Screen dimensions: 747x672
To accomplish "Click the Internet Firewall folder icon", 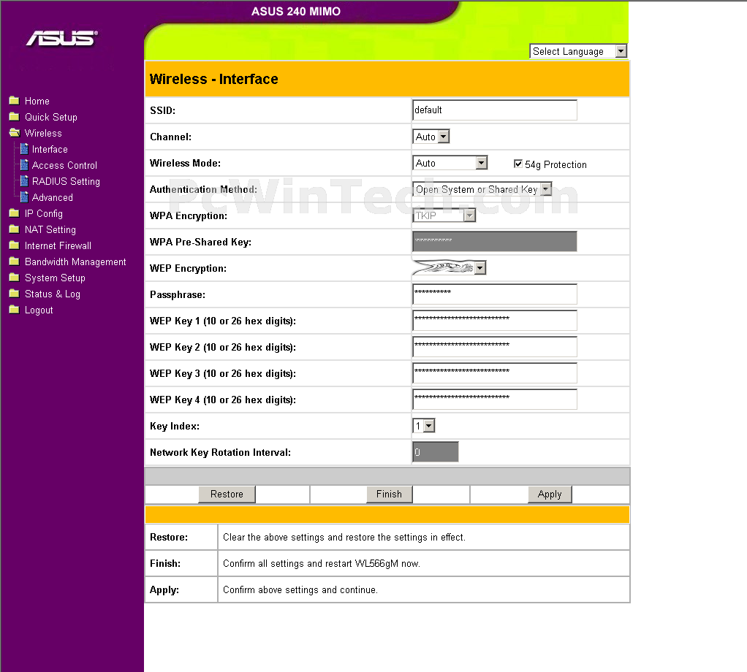I will (x=15, y=245).
